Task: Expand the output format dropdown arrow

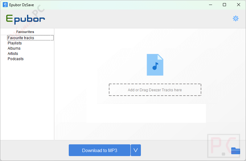Action: [x=136, y=150]
